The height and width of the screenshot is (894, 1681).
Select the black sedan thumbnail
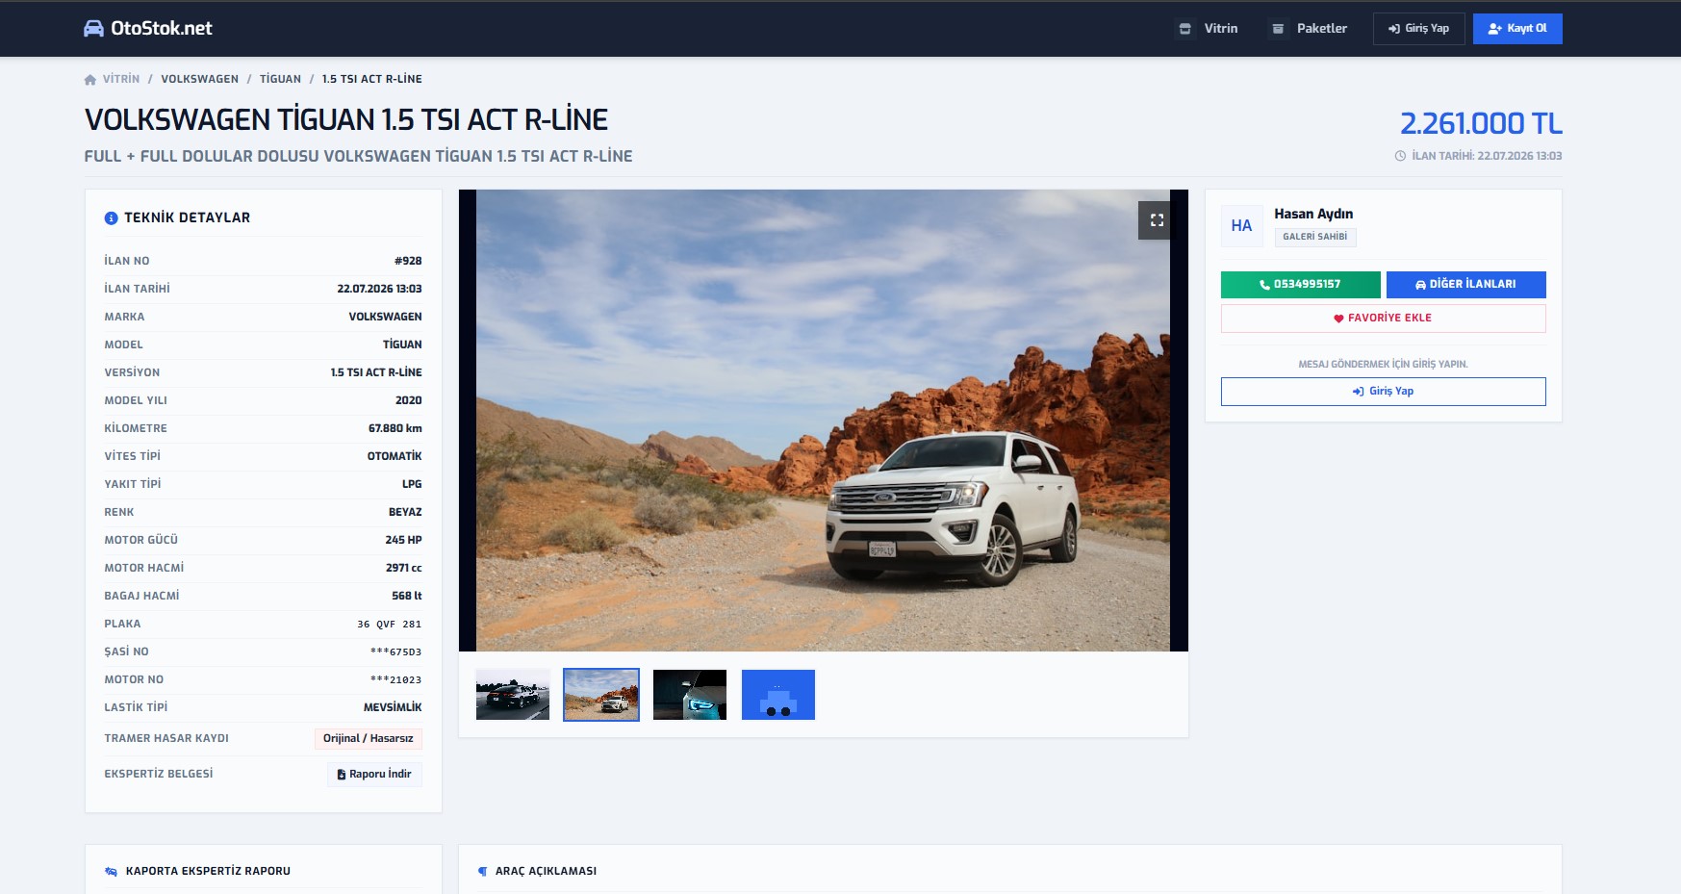[x=513, y=695]
